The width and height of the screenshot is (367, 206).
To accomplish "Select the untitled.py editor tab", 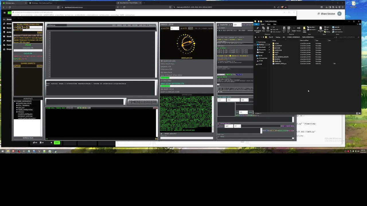I will (x=57, y=25).
